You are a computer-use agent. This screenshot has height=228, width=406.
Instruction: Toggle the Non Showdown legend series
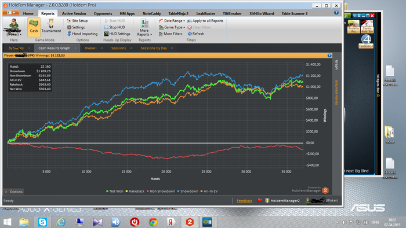(161, 192)
